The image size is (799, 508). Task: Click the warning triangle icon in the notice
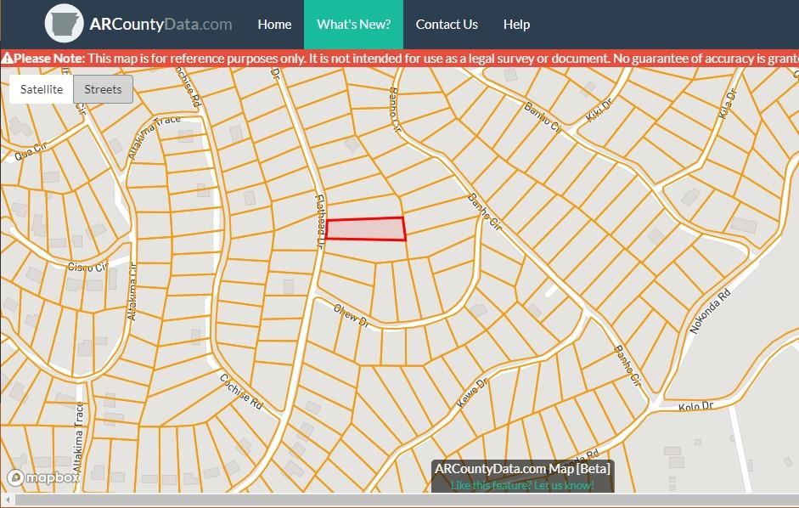pos(7,59)
